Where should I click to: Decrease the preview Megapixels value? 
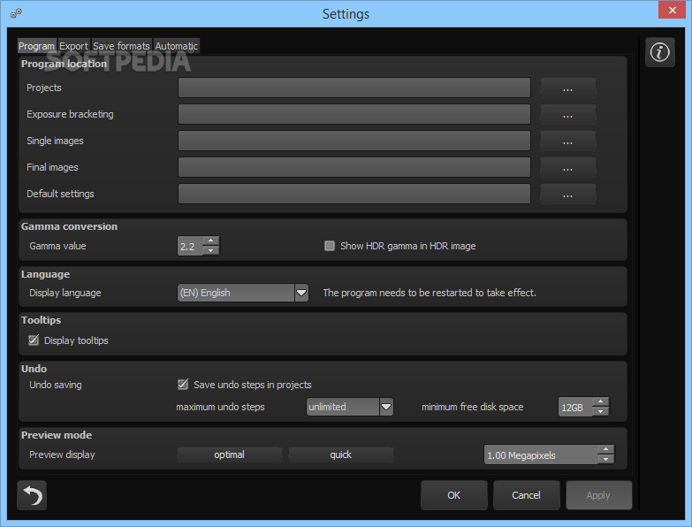click(606, 460)
